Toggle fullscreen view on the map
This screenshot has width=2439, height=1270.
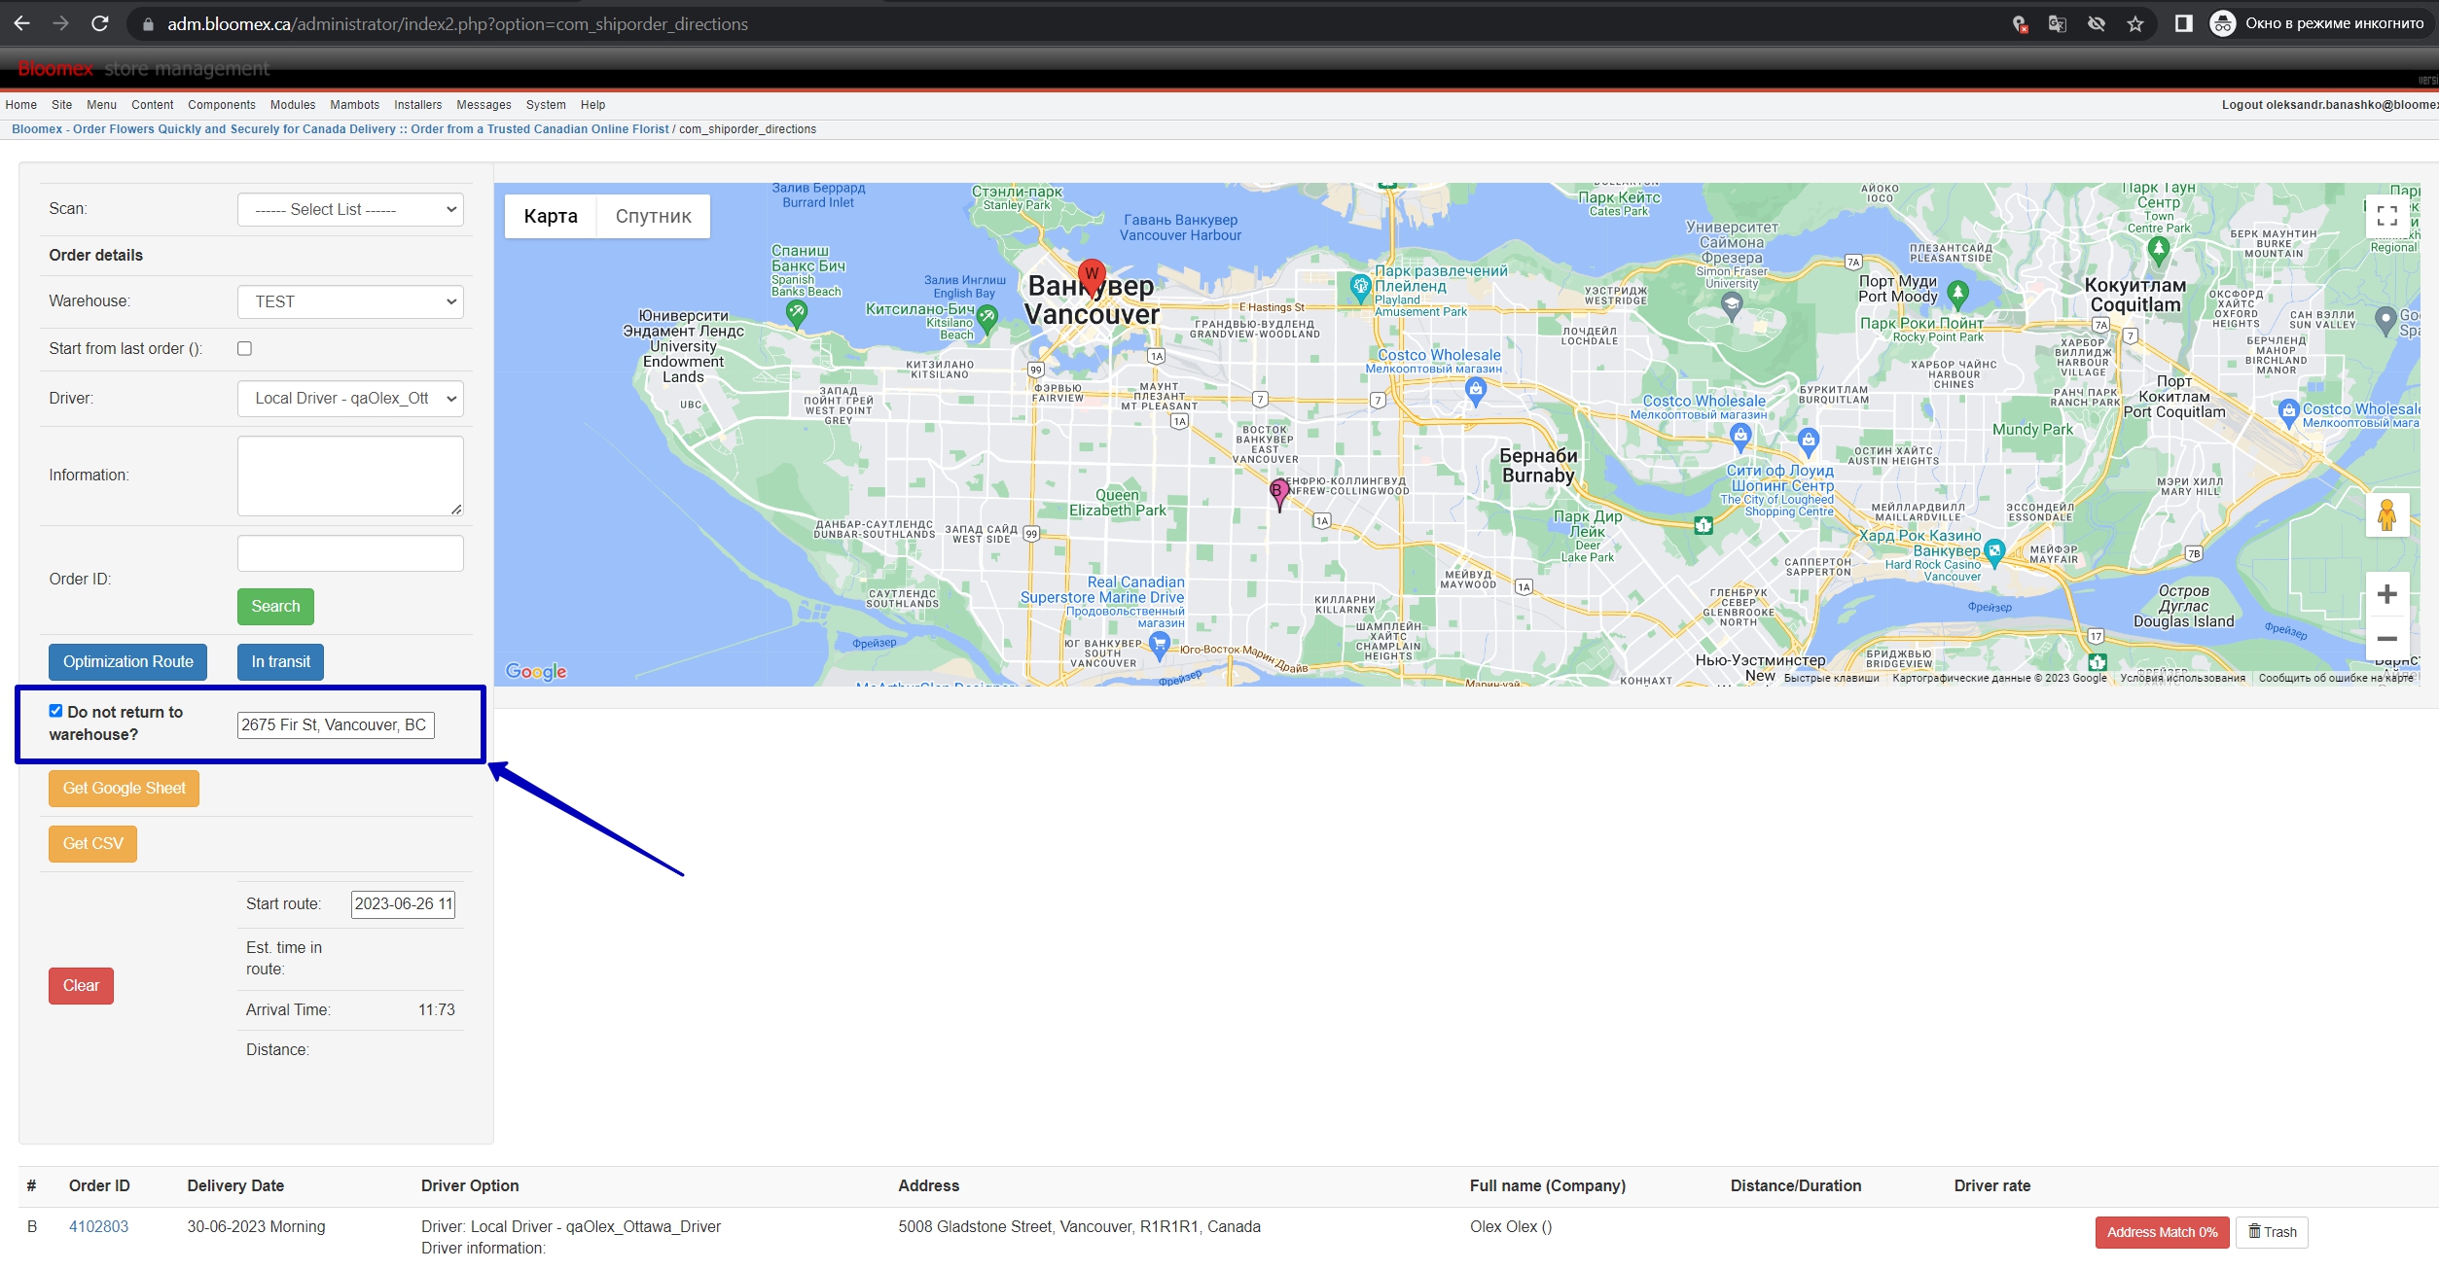(2386, 217)
